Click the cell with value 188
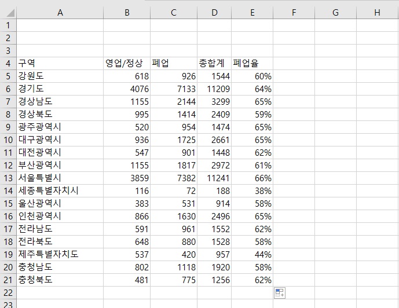The height and width of the screenshot is (308, 399). 214,190
